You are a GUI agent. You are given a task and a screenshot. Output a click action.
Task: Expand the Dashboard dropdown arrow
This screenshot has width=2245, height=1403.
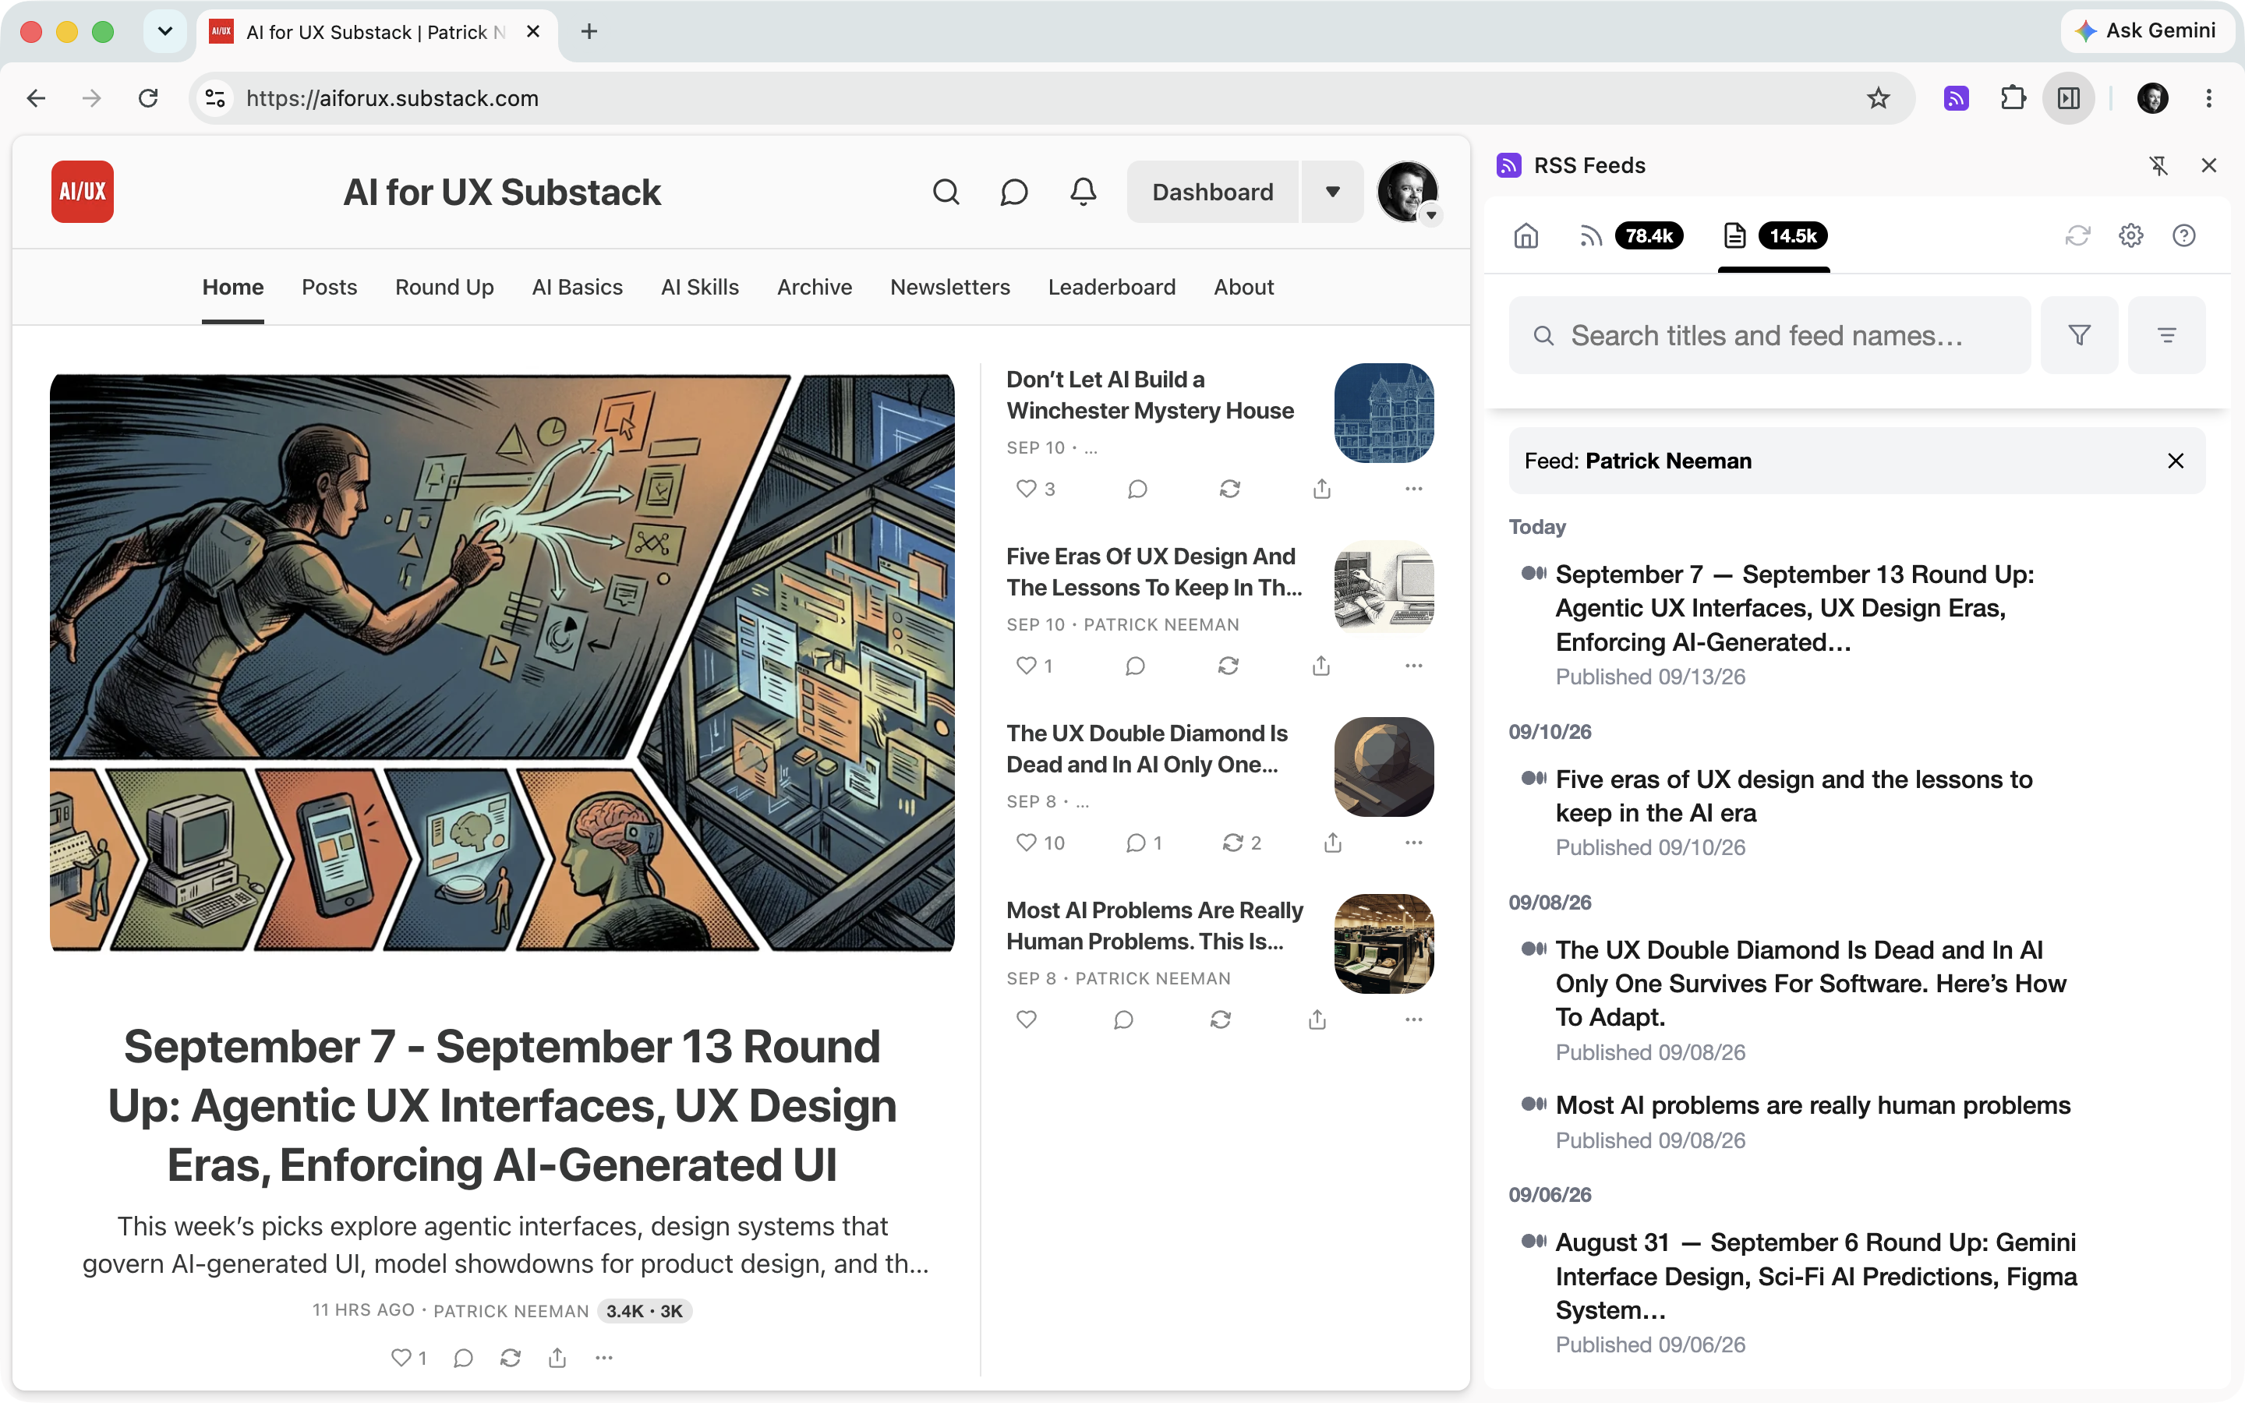[1332, 192]
